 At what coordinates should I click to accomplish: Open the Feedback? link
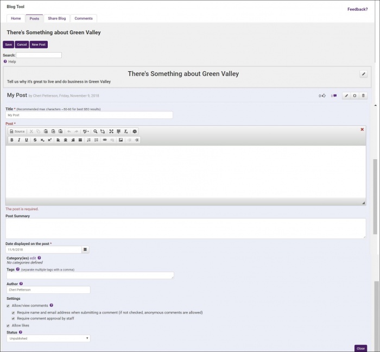click(x=357, y=9)
